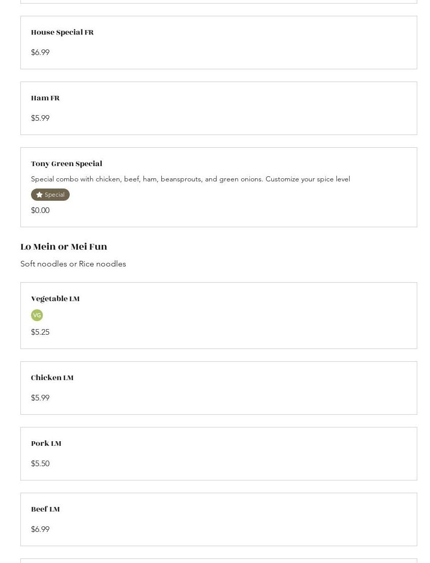Image resolution: width=430 pixels, height=563 pixels.
Task: Click the Soft noodles or Rice noodles subtitle
Action: pyautogui.click(x=73, y=264)
